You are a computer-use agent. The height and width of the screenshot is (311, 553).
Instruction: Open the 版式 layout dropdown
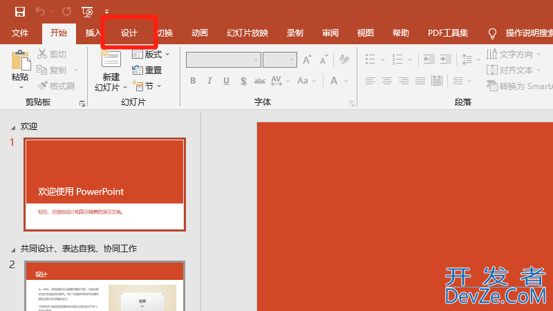click(x=151, y=55)
